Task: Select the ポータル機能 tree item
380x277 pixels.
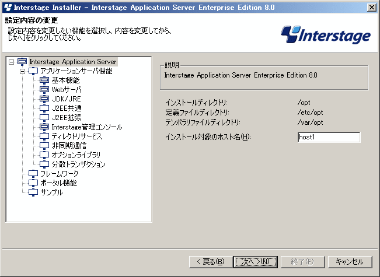Action: [x=58, y=183]
